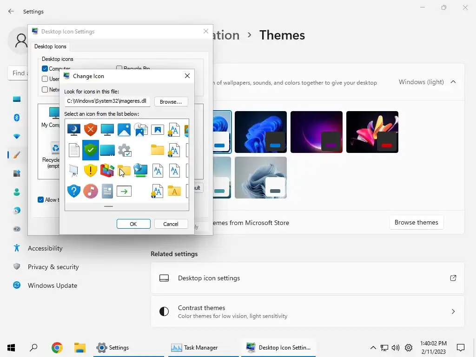Pick the window with green arrow icon
Image resolution: width=476 pixels, height=357 pixels.
tap(124, 191)
